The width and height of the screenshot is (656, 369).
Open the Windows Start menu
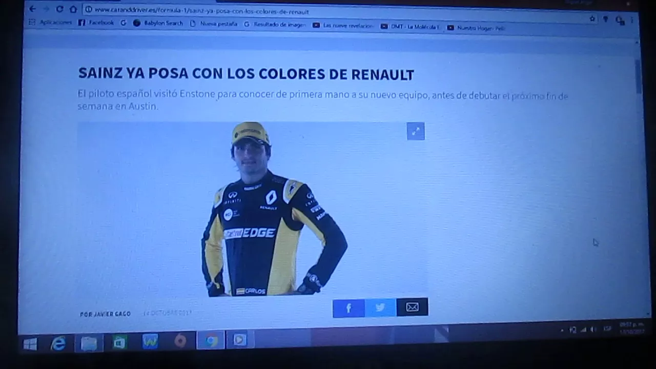[x=30, y=344]
